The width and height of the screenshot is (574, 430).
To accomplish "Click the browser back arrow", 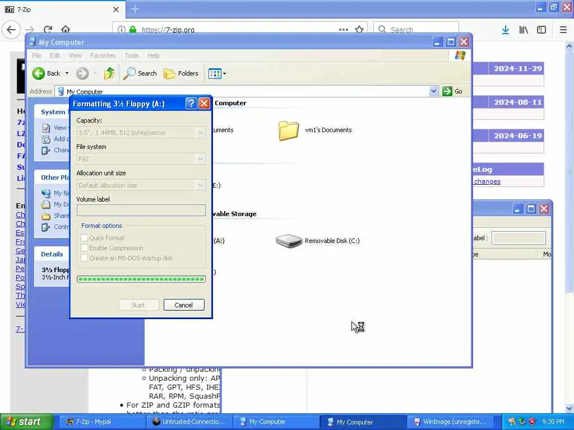I will point(11,30).
